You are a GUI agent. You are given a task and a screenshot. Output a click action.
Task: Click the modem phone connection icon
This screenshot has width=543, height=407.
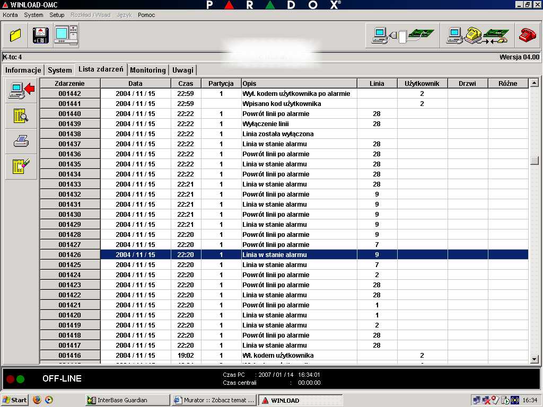(478, 36)
